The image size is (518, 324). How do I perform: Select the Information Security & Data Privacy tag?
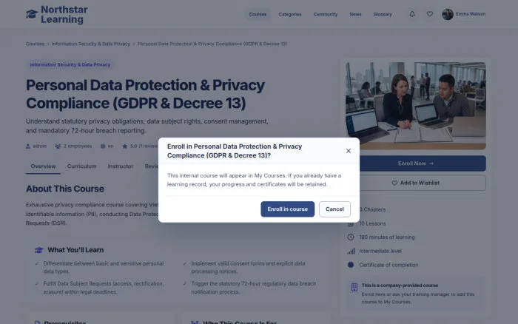(70, 65)
